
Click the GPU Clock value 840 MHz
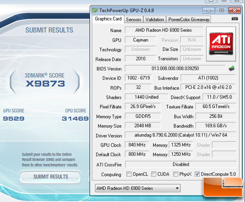click(x=137, y=145)
